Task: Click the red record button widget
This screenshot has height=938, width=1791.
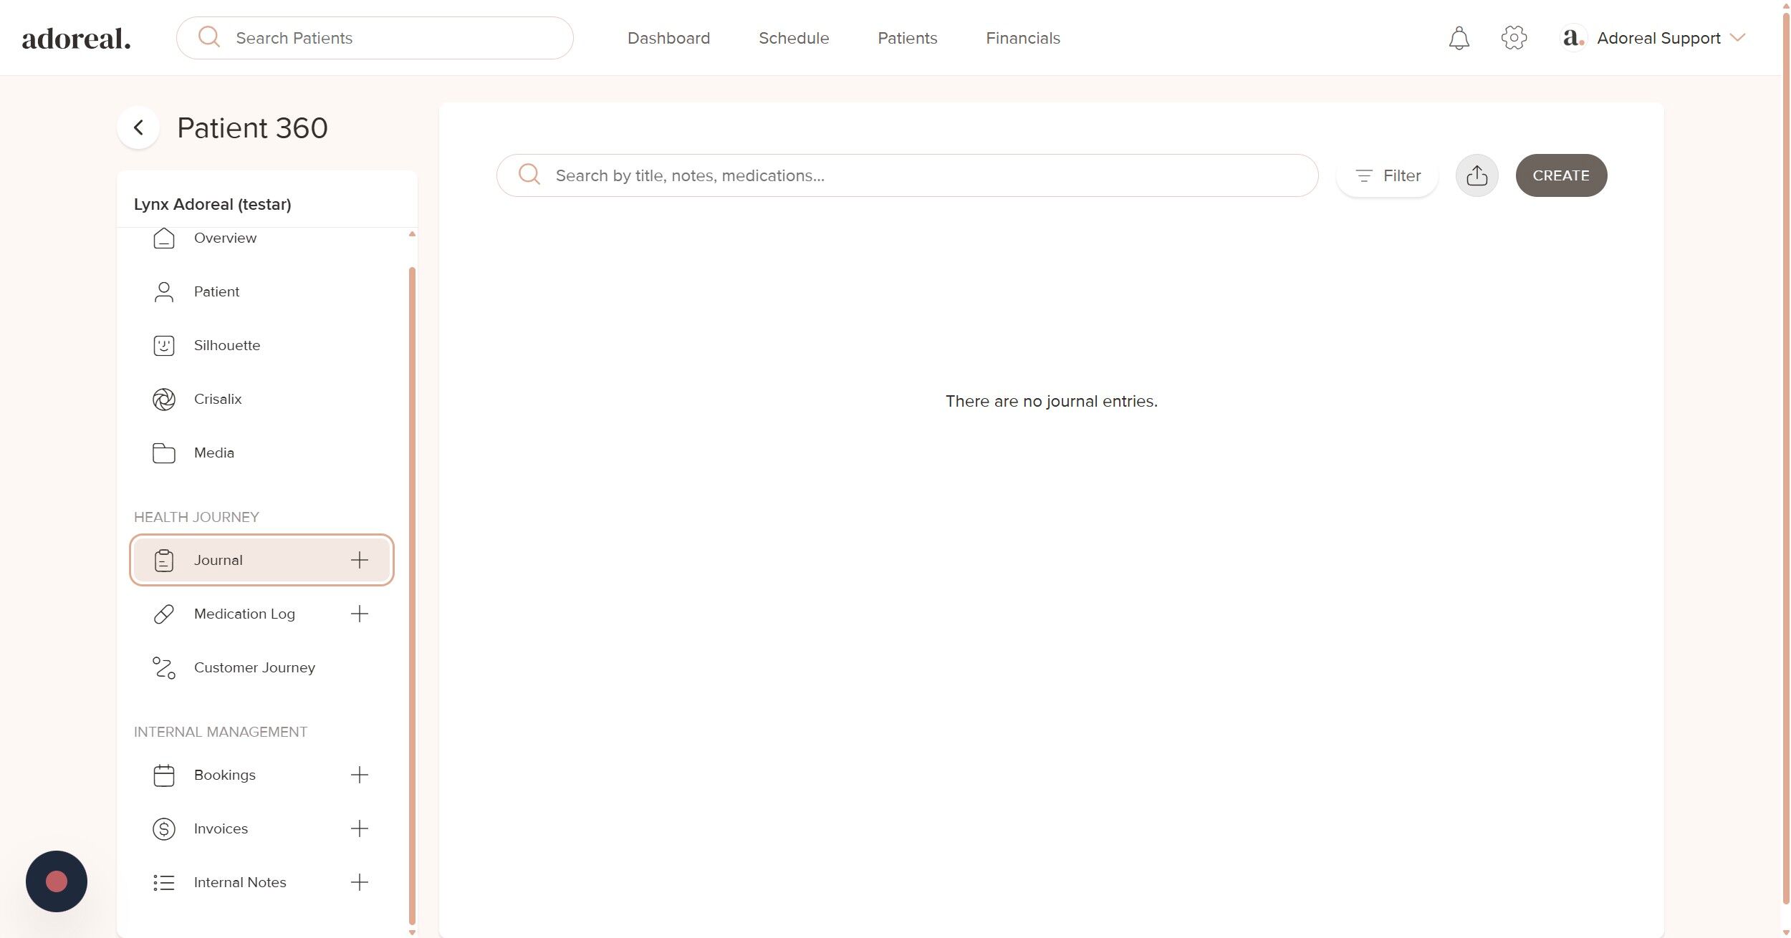Action: (57, 881)
